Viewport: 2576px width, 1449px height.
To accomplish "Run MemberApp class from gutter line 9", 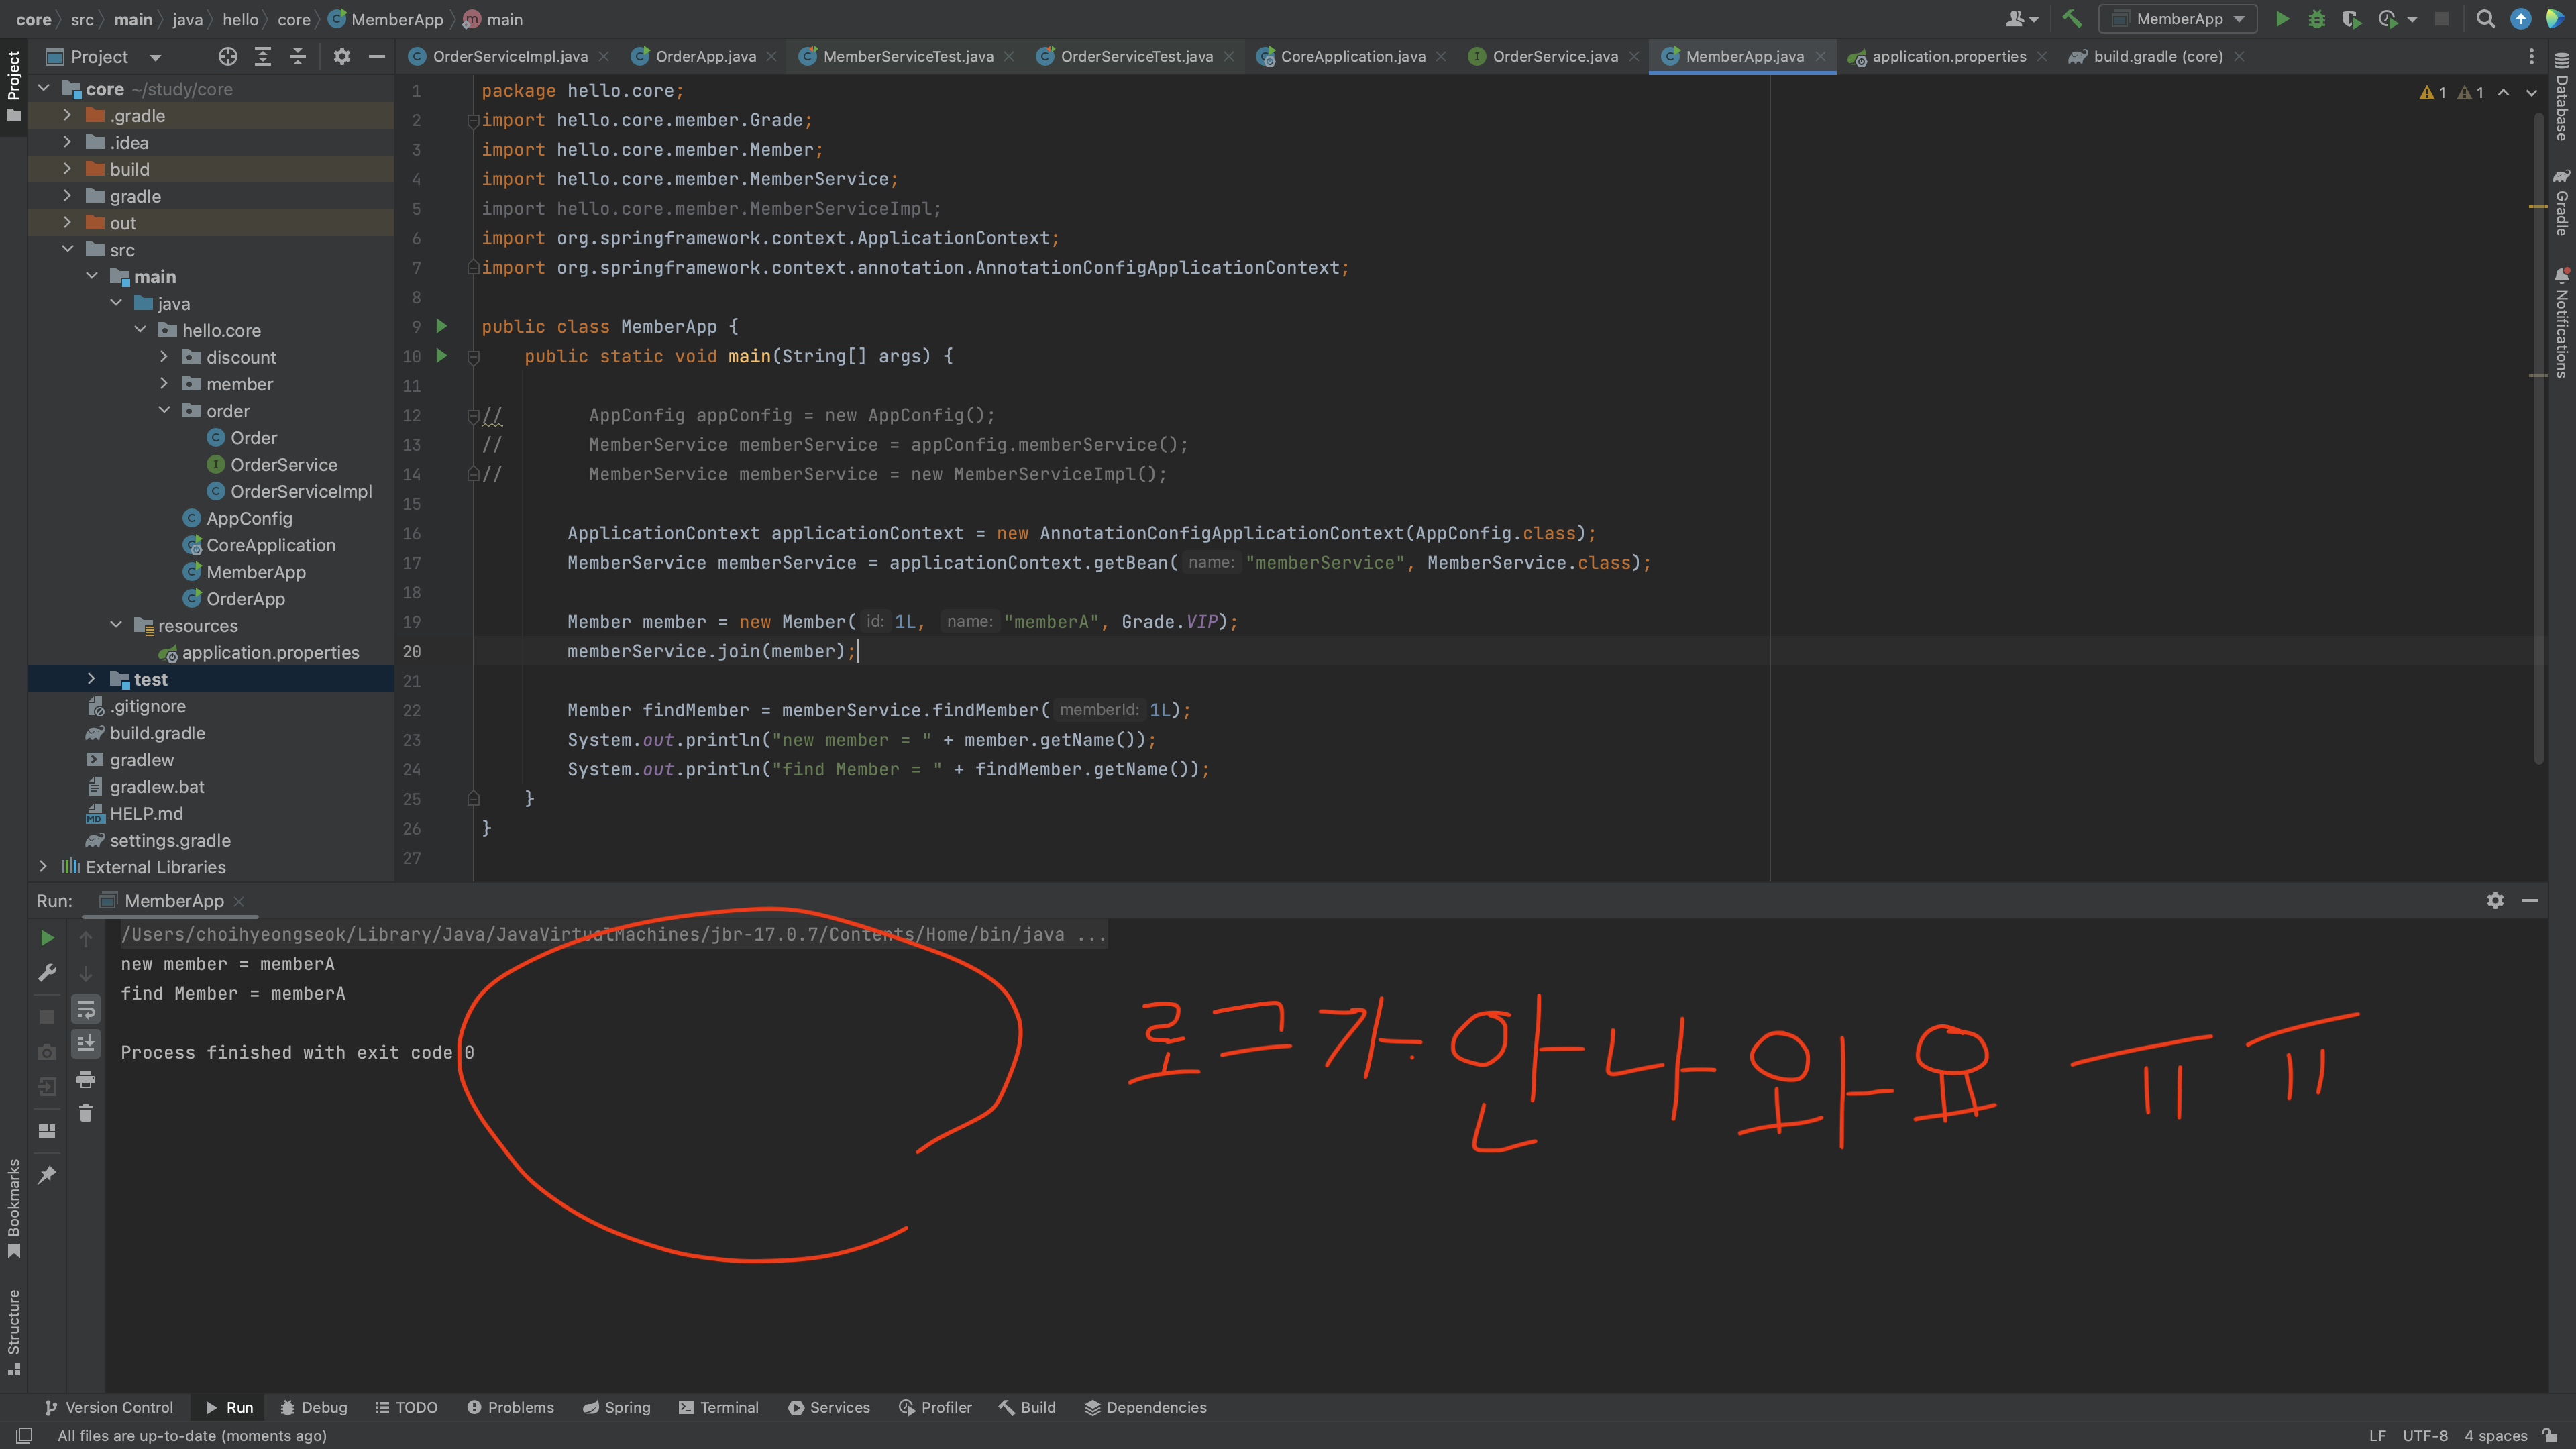I will coord(441,326).
